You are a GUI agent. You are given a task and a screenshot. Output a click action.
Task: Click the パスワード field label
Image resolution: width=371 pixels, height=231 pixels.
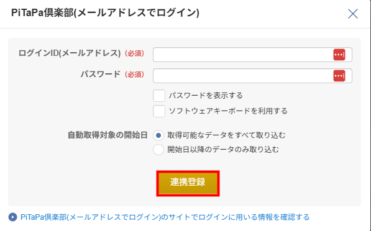101,75
